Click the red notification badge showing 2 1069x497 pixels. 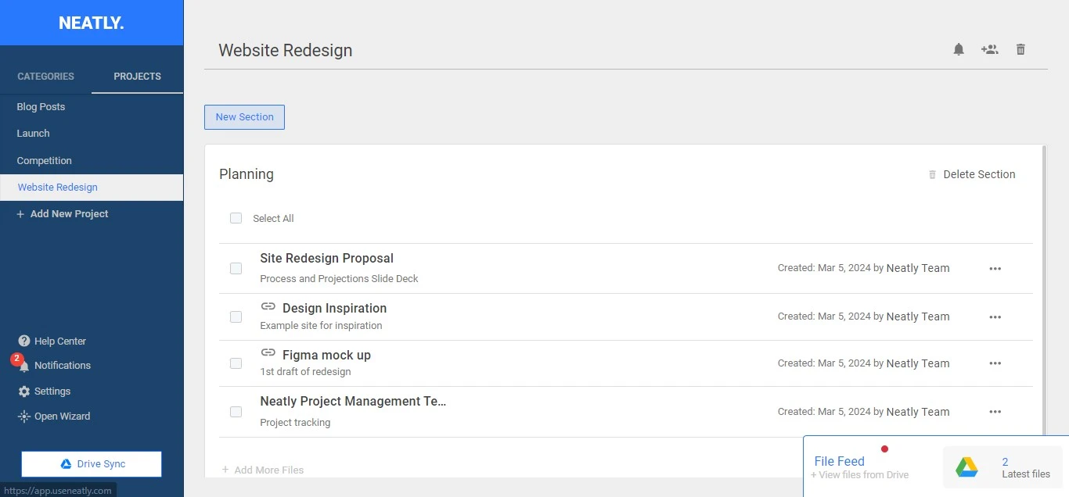click(x=16, y=359)
